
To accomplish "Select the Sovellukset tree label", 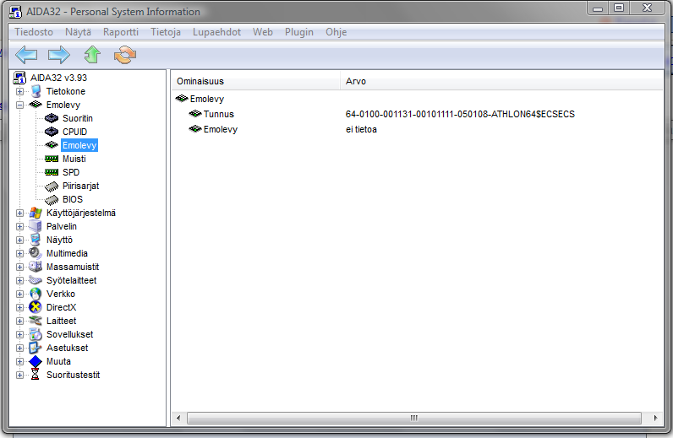I will (x=69, y=334).
